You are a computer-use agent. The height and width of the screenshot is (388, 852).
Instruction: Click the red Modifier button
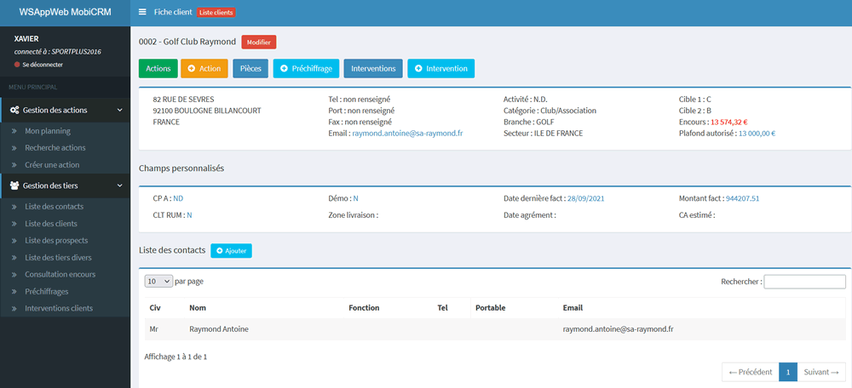point(259,43)
